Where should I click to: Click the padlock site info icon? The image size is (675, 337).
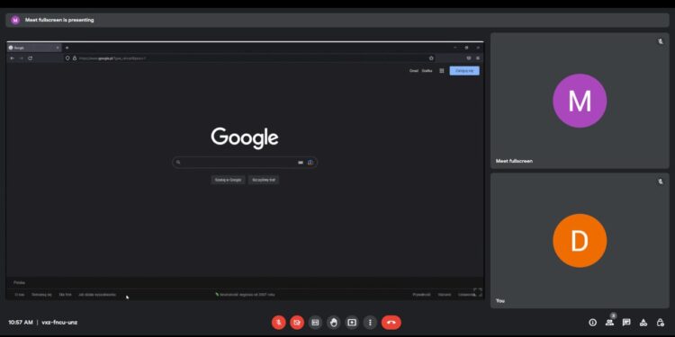(75, 58)
